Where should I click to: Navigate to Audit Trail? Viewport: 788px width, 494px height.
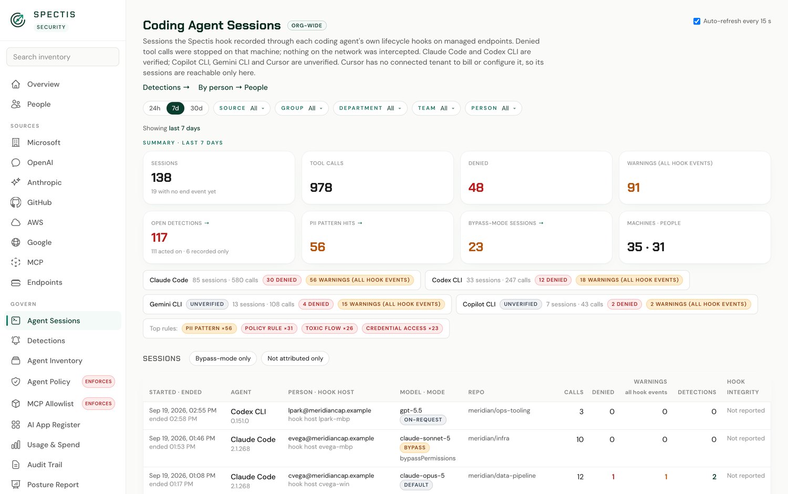coord(63,465)
